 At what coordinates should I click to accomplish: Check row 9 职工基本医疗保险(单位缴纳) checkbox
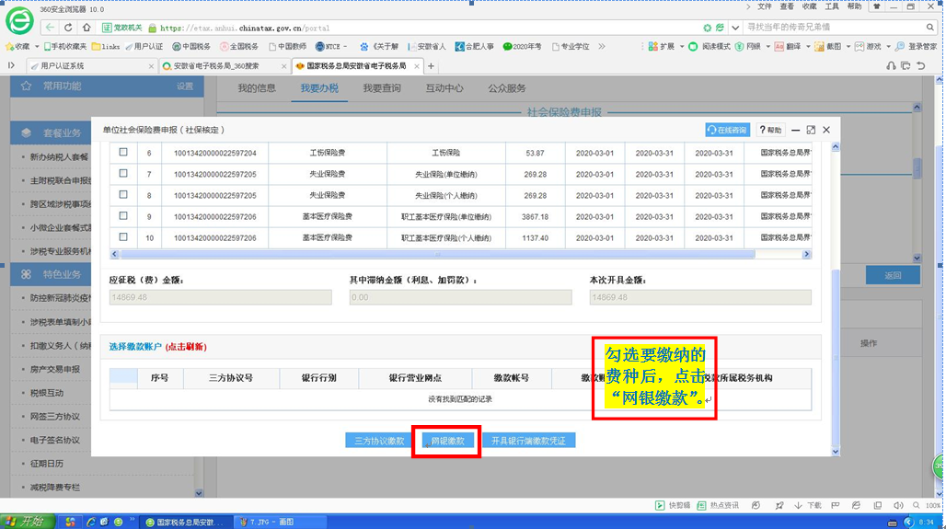click(x=123, y=216)
